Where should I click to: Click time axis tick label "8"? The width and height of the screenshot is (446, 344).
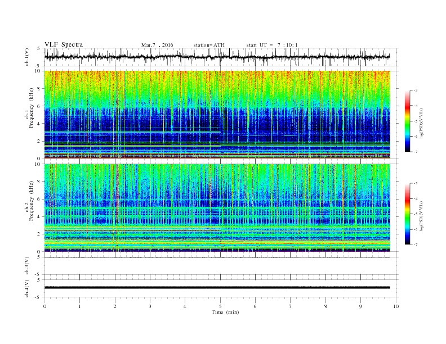pos(325,306)
